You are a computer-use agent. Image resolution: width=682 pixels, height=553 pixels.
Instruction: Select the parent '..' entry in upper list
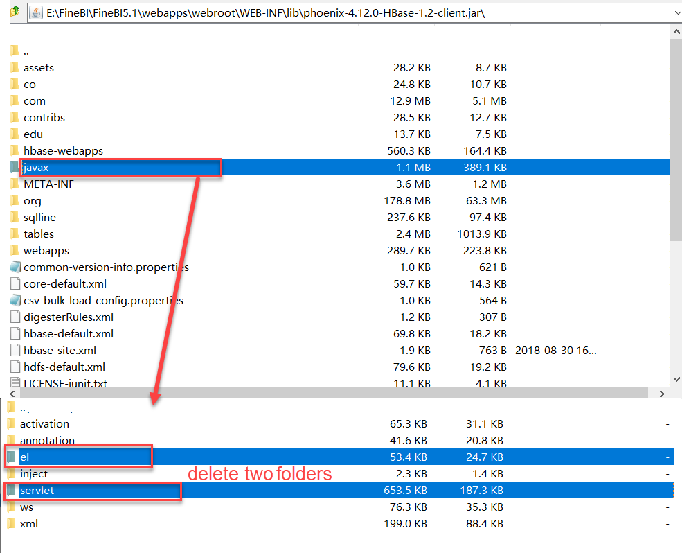click(x=26, y=52)
